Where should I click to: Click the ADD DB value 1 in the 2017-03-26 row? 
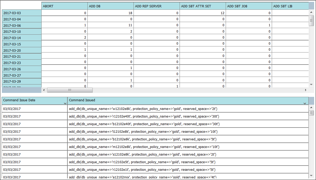(x=111, y=68)
